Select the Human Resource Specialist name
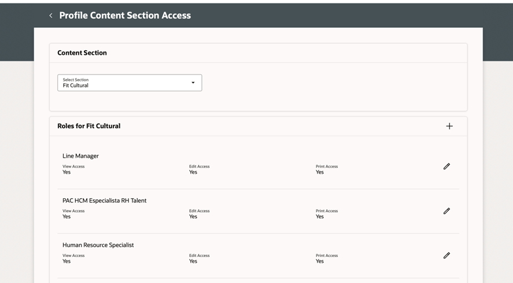The height and width of the screenshot is (283, 513). (x=98, y=245)
